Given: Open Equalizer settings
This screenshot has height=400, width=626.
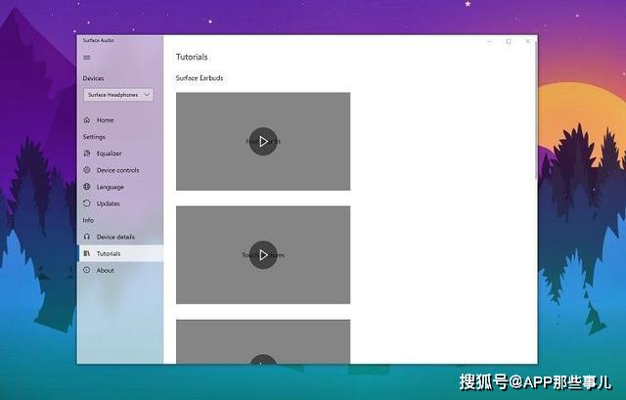Looking at the screenshot, I should 120,154.
